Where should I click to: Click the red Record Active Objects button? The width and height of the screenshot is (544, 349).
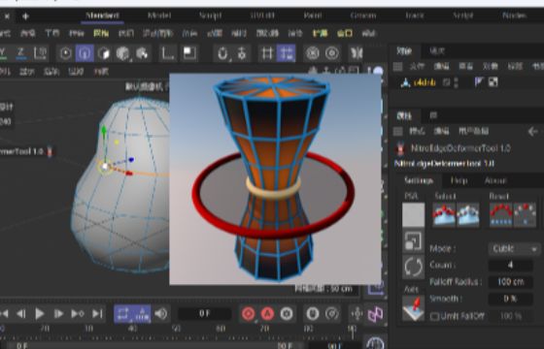[248, 314]
